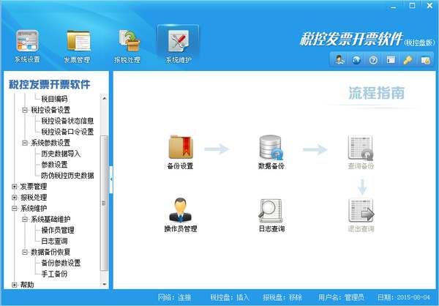Image resolution: width=439 pixels, height=306 pixels.
Task: Expand the 帮助 tree node
Action: [x=15, y=285]
